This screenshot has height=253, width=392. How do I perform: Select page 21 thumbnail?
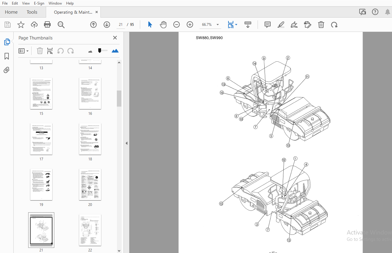[x=41, y=230]
